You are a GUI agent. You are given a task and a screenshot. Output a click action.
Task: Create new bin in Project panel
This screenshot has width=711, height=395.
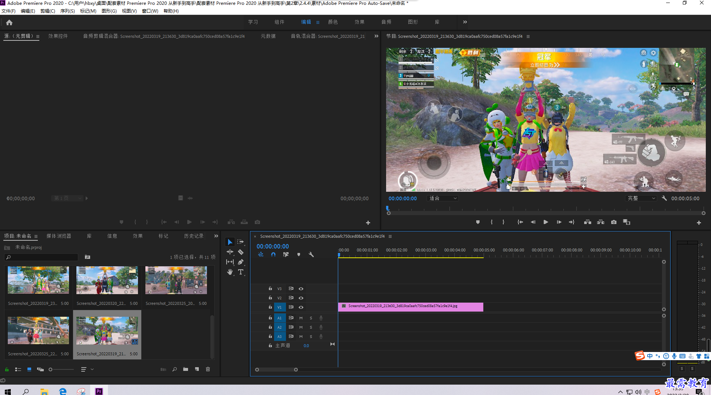[x=185, y=369]
